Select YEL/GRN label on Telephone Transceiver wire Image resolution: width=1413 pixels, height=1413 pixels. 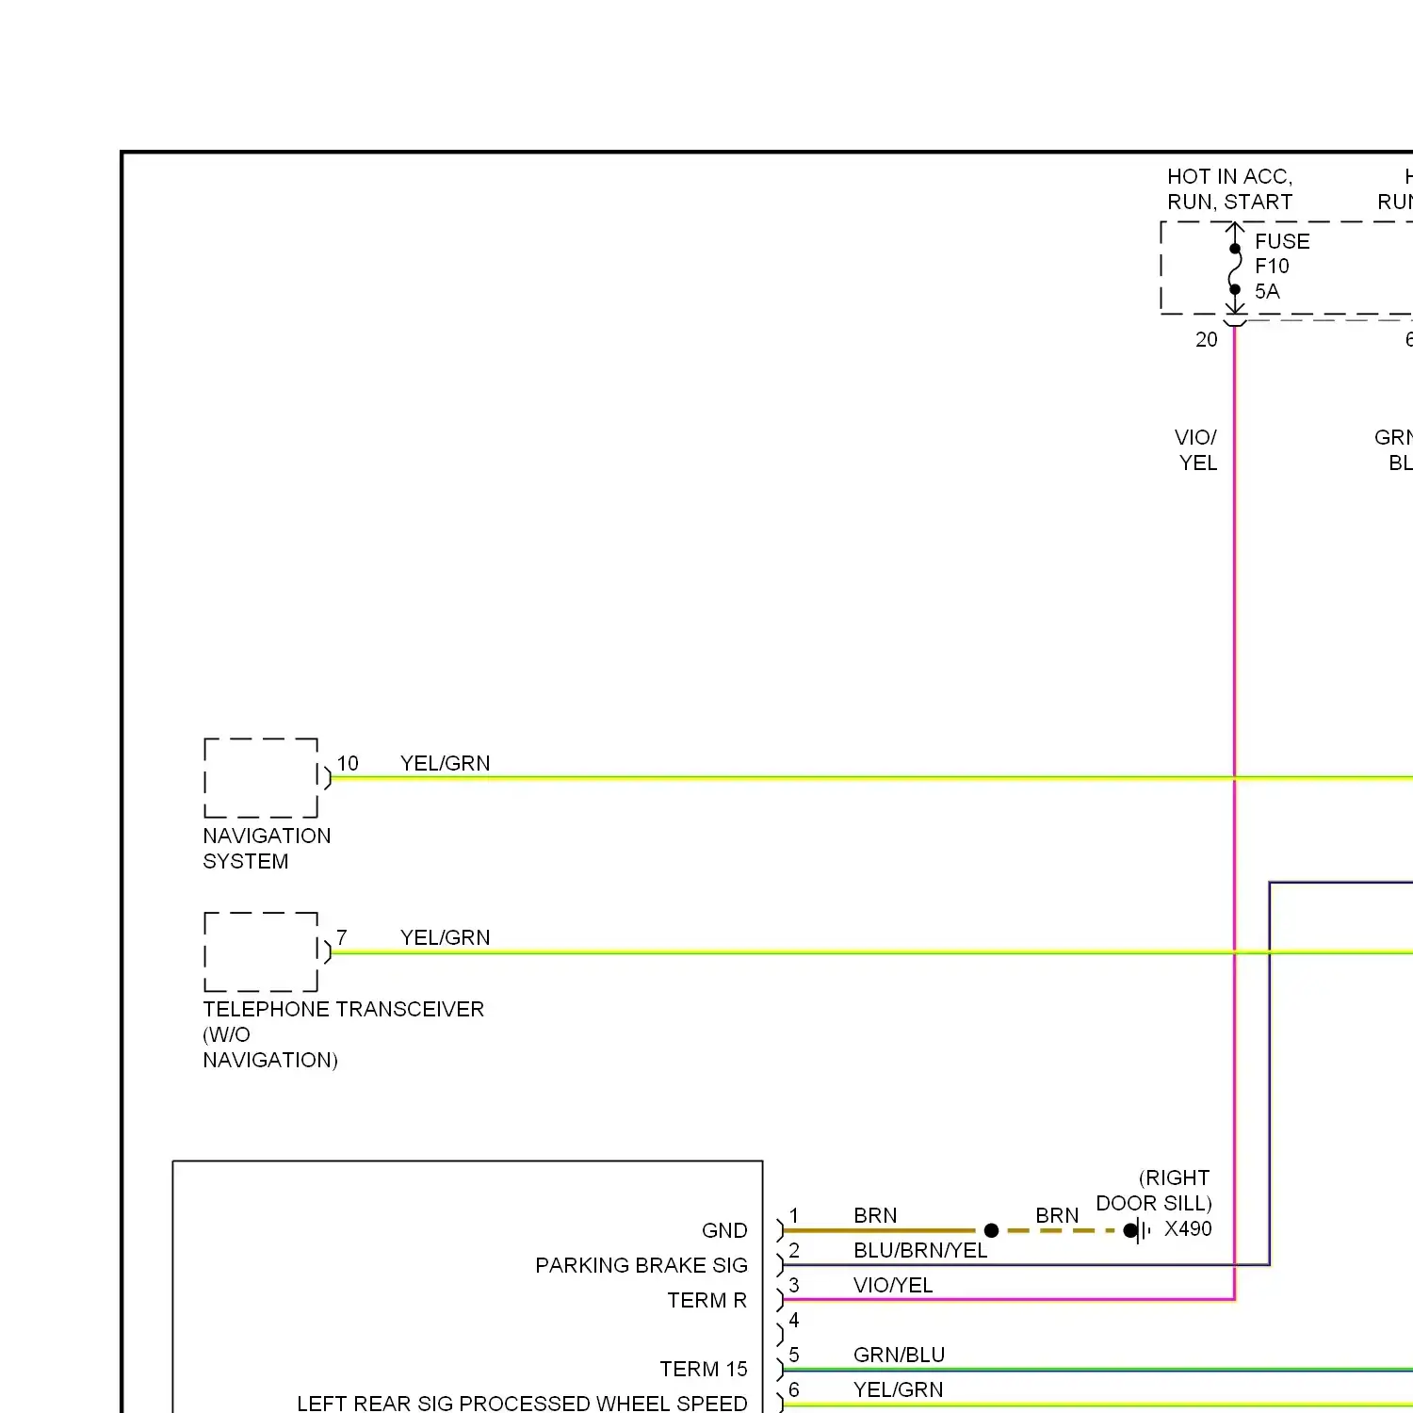point(445,937)
